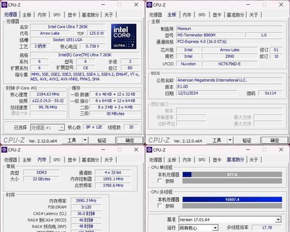Image resolution: width=290 pixels, height=232 pixels.
Task: Minimize the benchmark tab CPU-Z window
Action: coord(248,150)
